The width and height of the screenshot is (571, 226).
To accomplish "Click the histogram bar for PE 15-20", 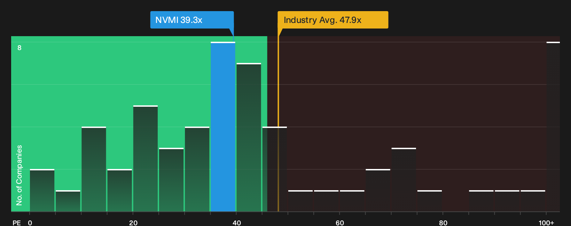I will (x=120, y=190).
